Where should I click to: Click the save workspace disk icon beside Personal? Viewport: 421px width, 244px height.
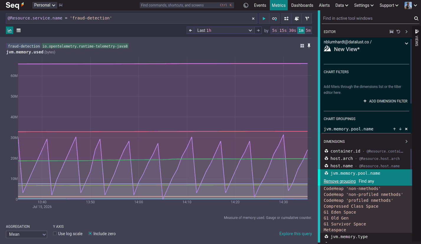click(61, 5)
